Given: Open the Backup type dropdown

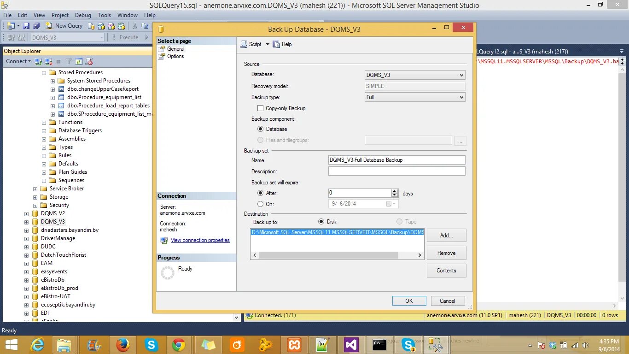Looking at the screenshot, I should (x=415, y=97).
